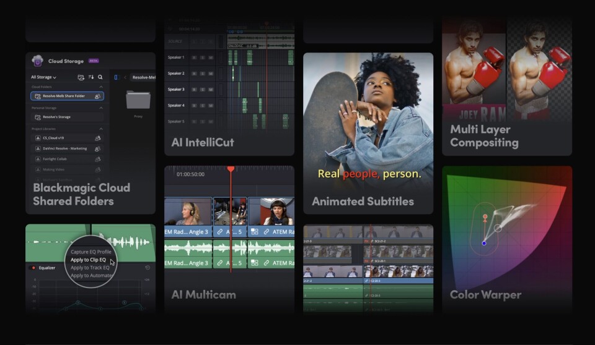Viewport: 595px width, 345px height.
Task: Open the All Storage dropdown
Action: pyautogui.click(x=43, y=77)
